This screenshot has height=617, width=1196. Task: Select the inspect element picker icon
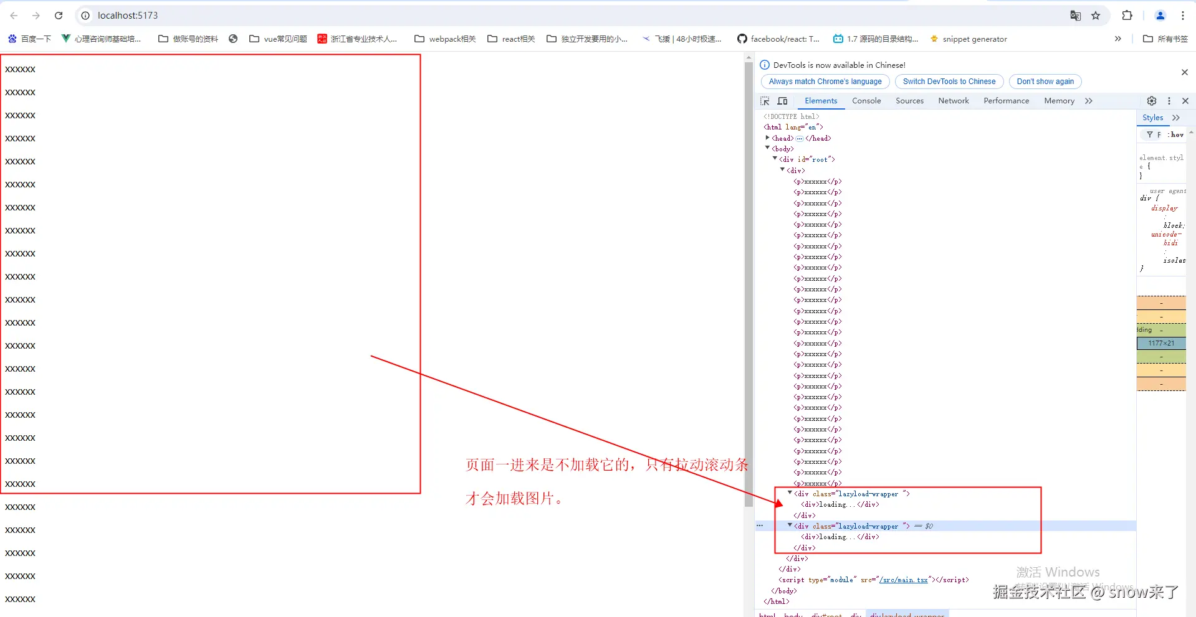point(765,101)
